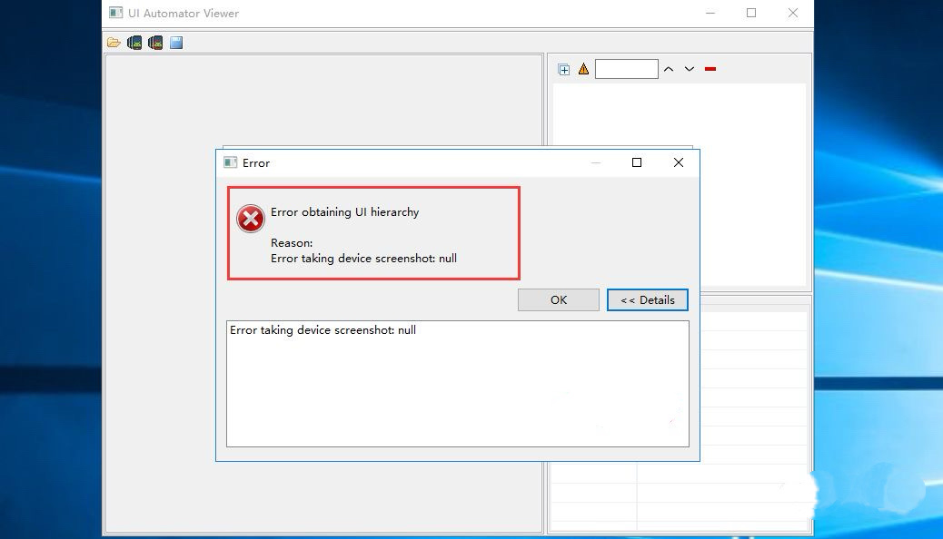
Task: Go to the previous search result with the up chevron
Action: (x=669, y=69)
